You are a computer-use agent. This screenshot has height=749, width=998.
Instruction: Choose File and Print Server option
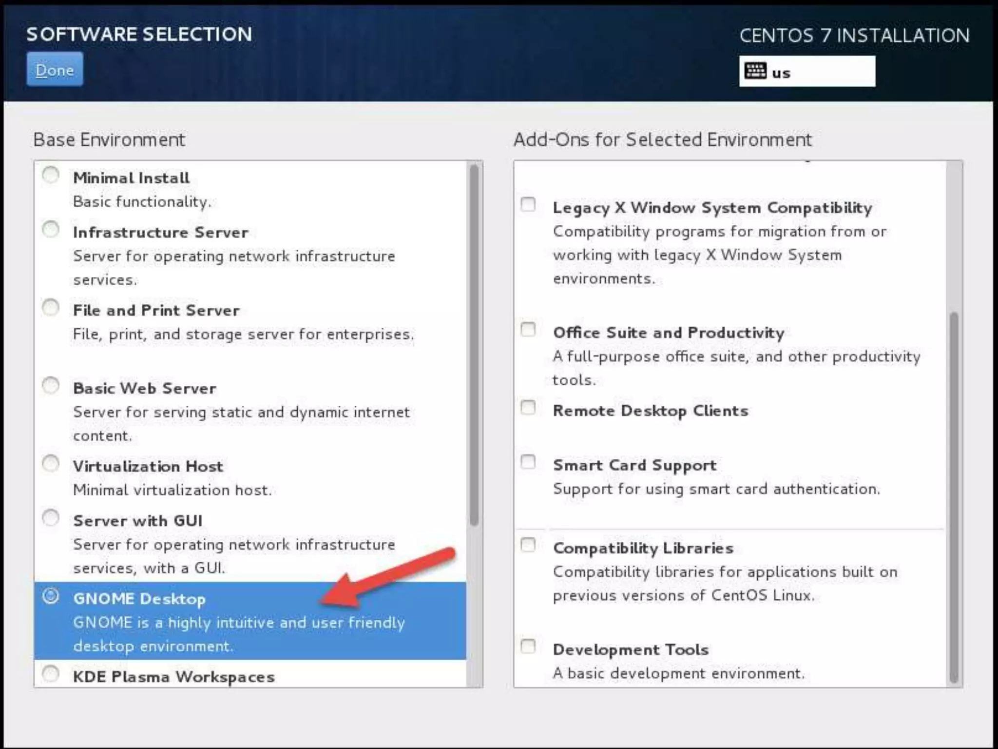coord(51,308)
